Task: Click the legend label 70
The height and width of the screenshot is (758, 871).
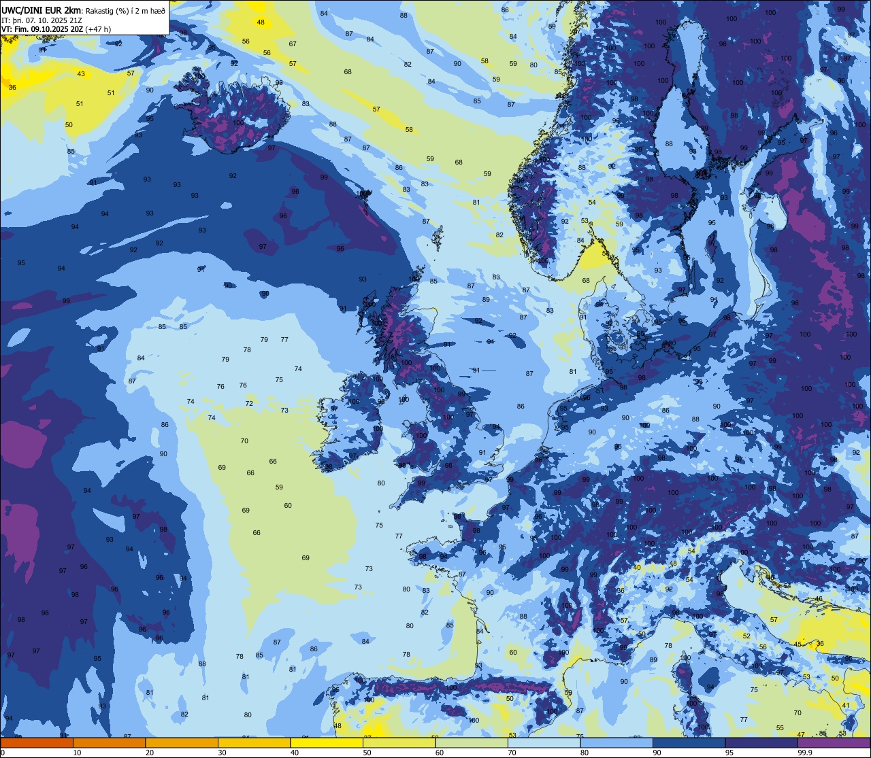Action: tap(512, 753)
